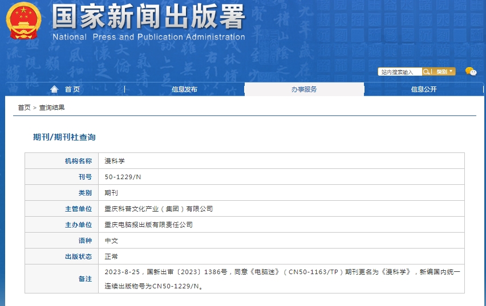
Task: Select the 刊号 value 50-1229/N
Action: [x=123, y=177]
